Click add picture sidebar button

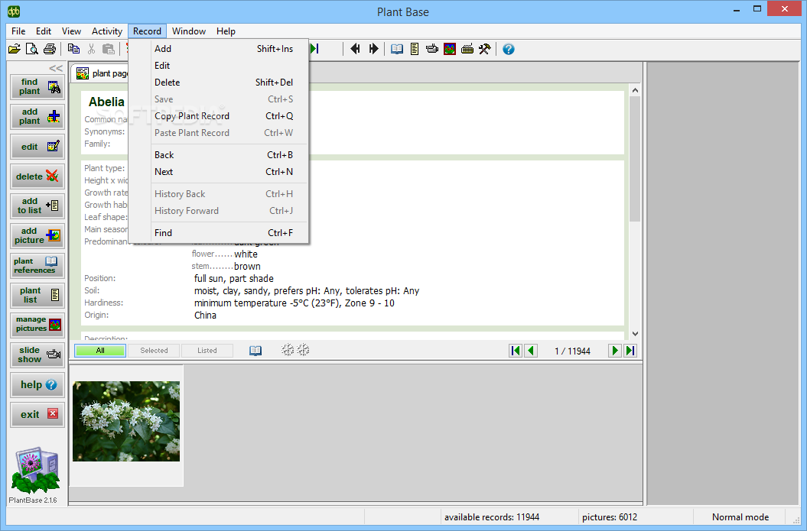pyautogui.click(x=37, y=236)
